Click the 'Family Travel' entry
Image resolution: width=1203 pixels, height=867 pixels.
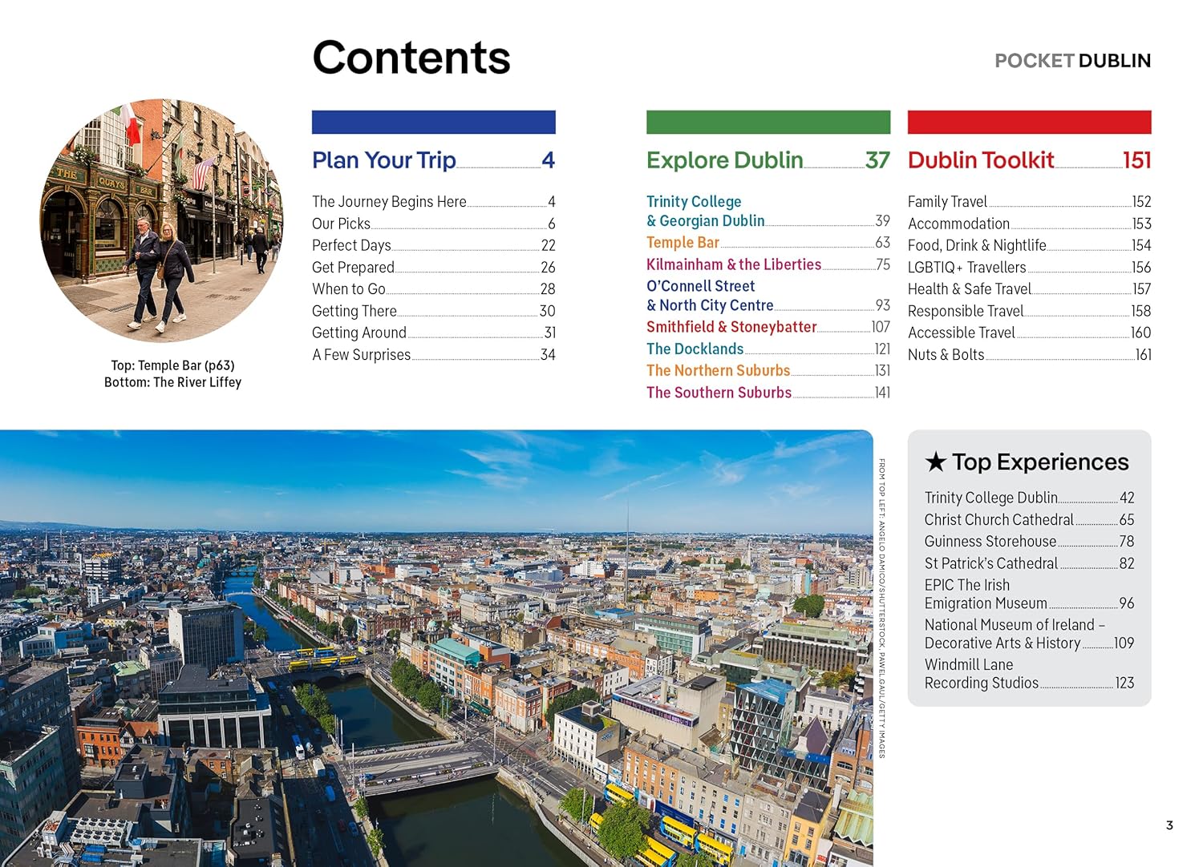(1029, 202)
